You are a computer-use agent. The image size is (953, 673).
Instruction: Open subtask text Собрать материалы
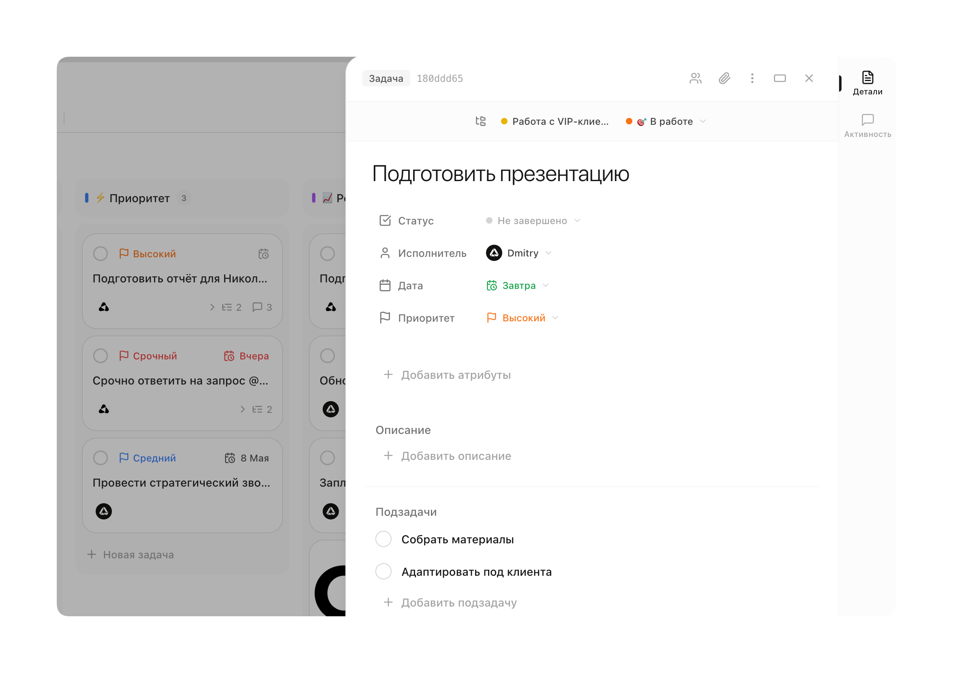(457, 539)
